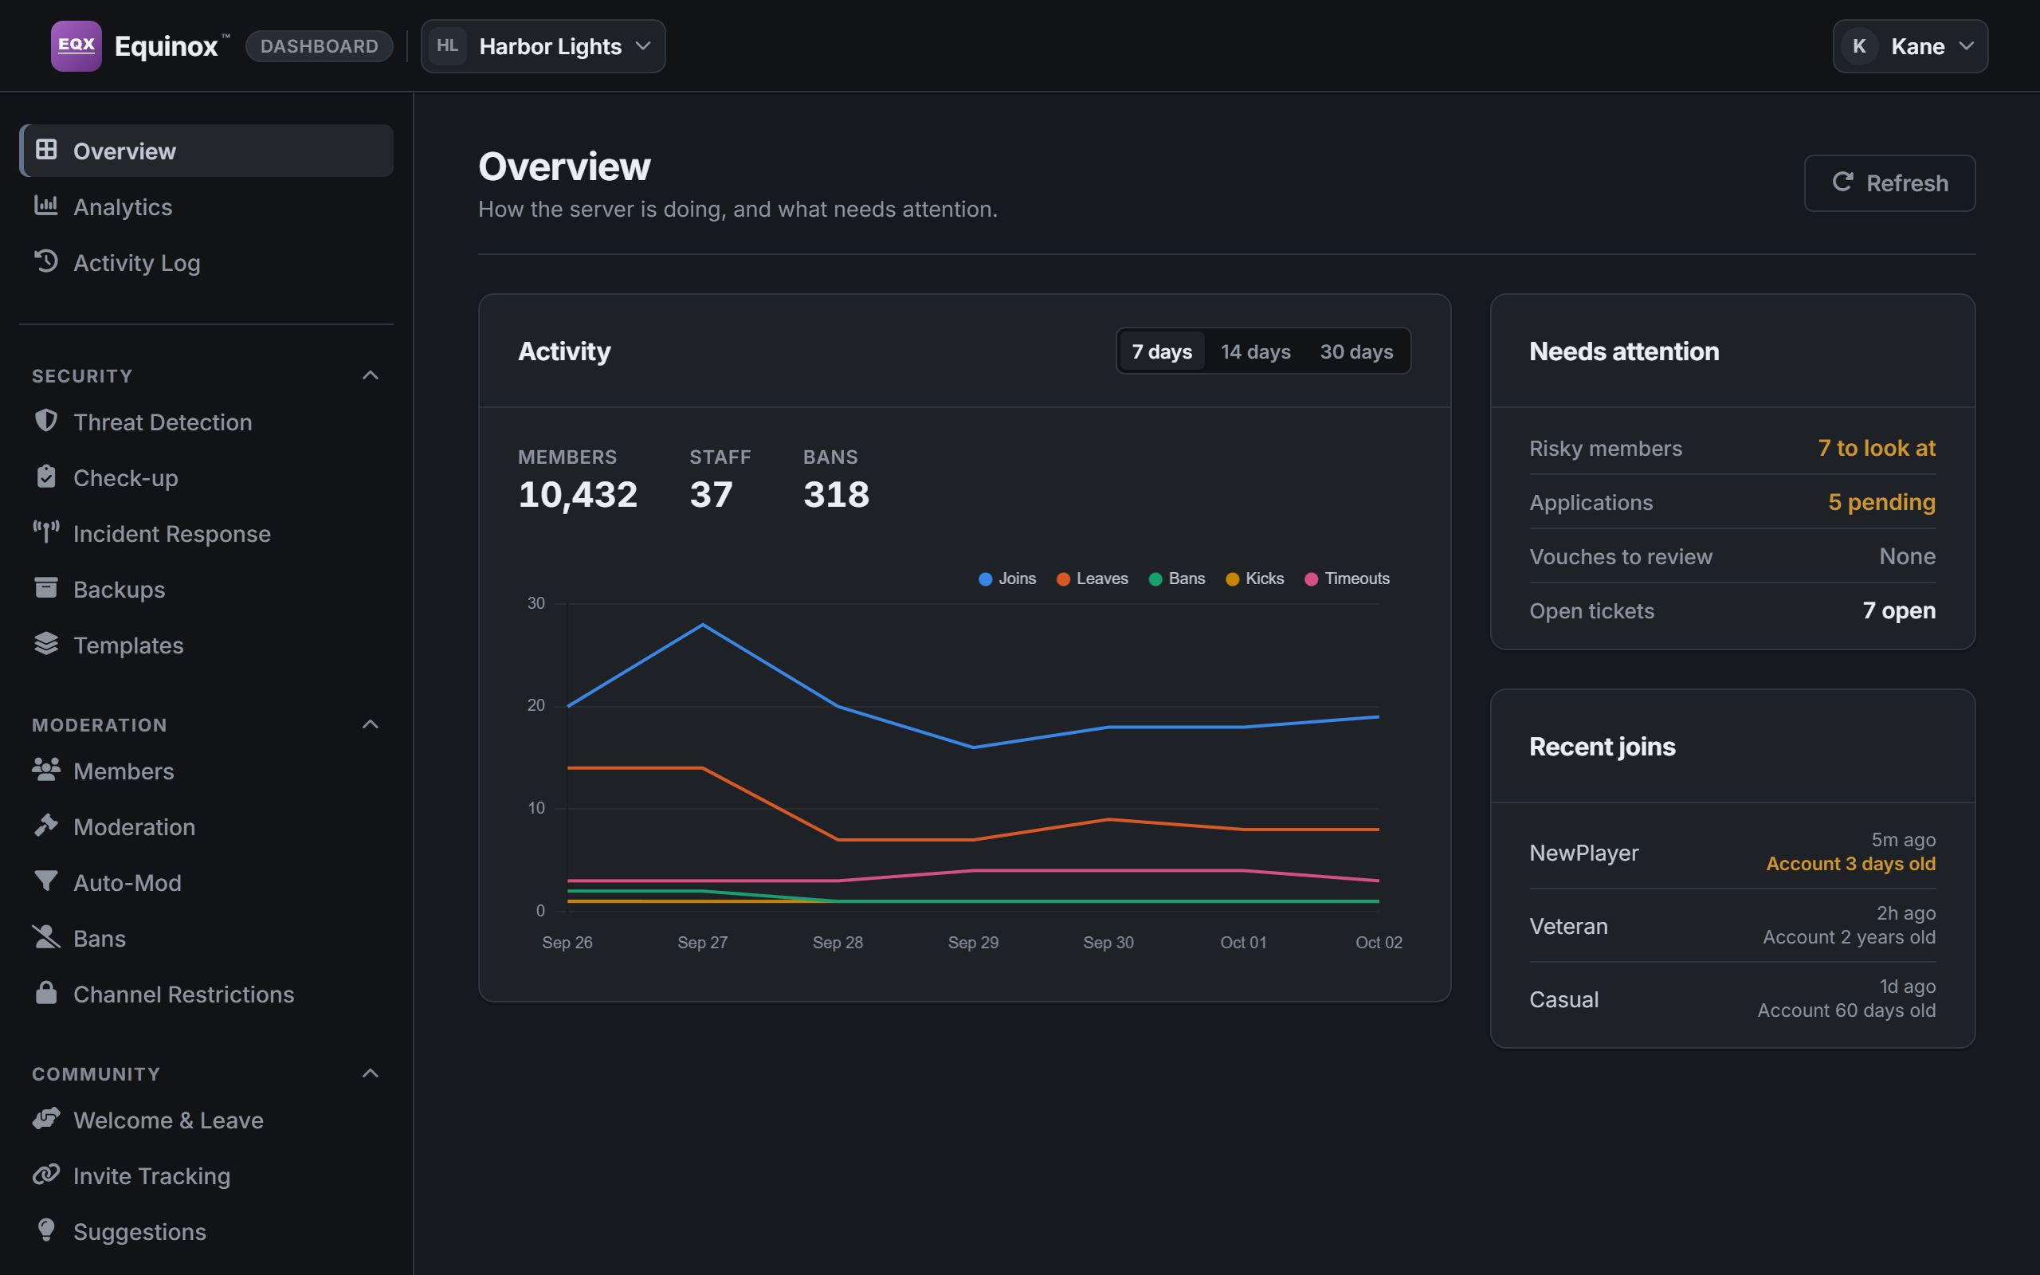The height and width of the screenshot is (1275, 2040).
Task: Click the Members people icon
Action: tap(46, 769)
